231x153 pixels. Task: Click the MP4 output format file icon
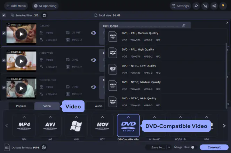(7, 147)
